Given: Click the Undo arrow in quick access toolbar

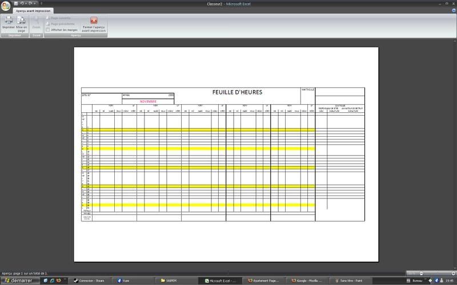Looking at the screenshot, I should (x=21, y=3).
